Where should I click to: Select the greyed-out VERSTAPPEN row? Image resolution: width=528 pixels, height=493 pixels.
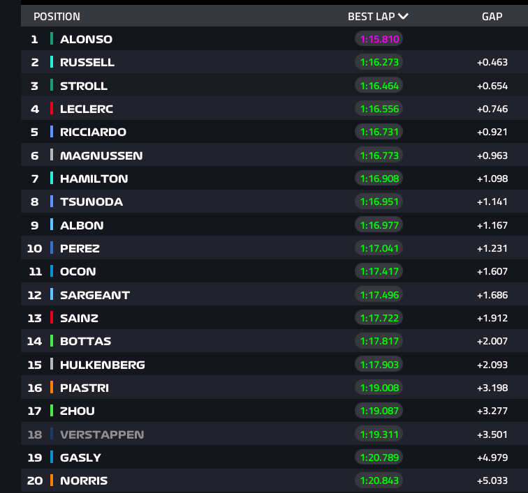[274, 434]
